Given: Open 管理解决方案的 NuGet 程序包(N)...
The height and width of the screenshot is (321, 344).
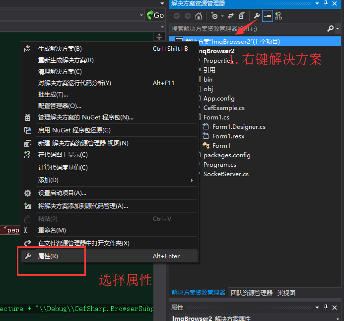Looking at the screenshot, I should [109, 117].
